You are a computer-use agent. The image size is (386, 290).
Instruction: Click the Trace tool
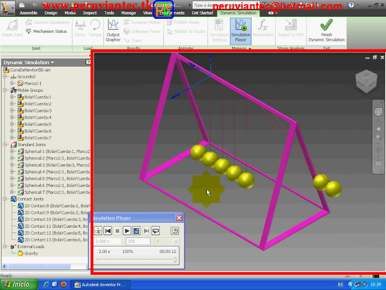pos(133,40)
